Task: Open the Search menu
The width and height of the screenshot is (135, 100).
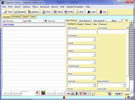Action: pos(18,7)
